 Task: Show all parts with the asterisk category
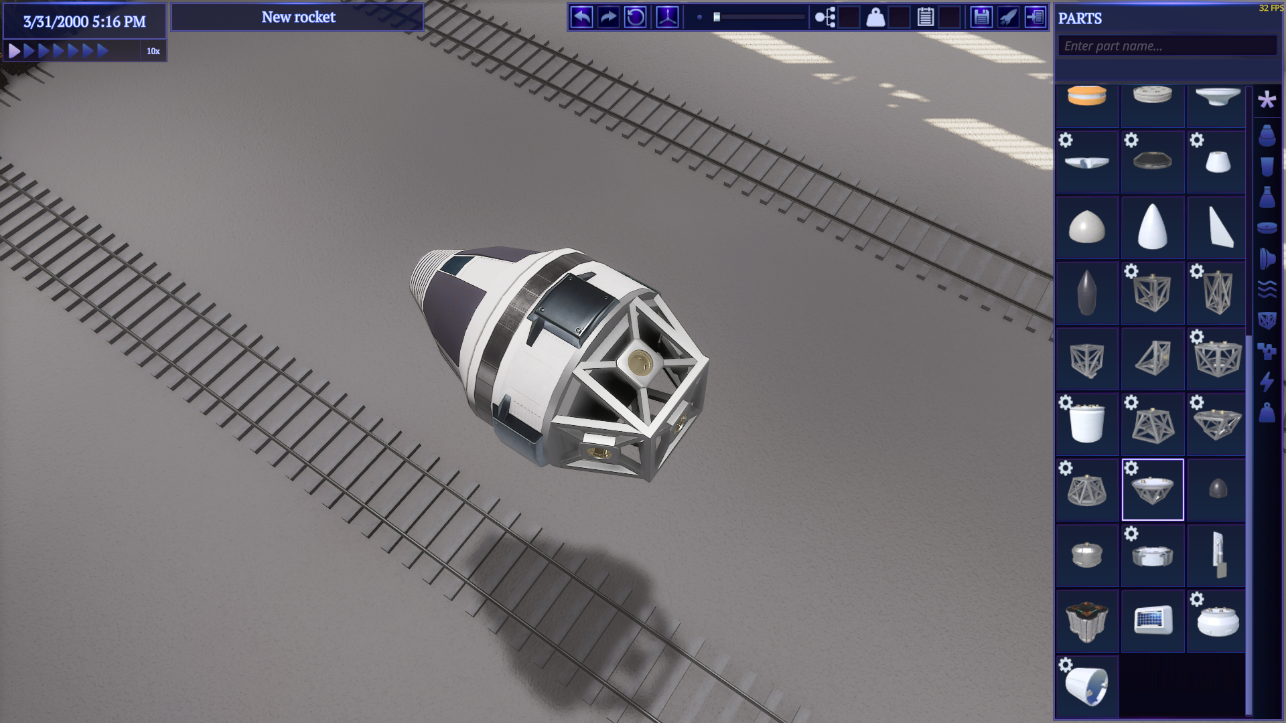tap(1267, 100)
